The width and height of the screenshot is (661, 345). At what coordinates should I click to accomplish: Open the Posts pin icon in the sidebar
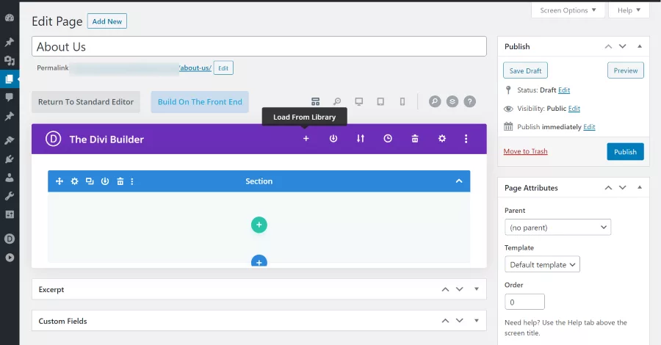coord(10,42)
